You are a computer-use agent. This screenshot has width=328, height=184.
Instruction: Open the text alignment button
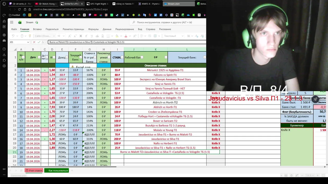[x=142, y=36]
